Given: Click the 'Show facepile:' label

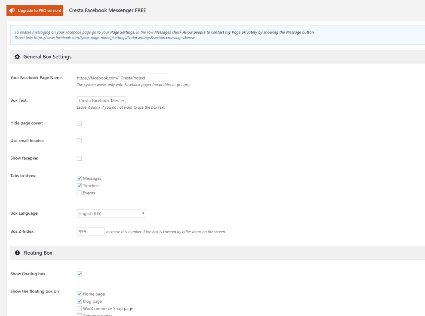Looking at the screenshot, I should 24,158.
